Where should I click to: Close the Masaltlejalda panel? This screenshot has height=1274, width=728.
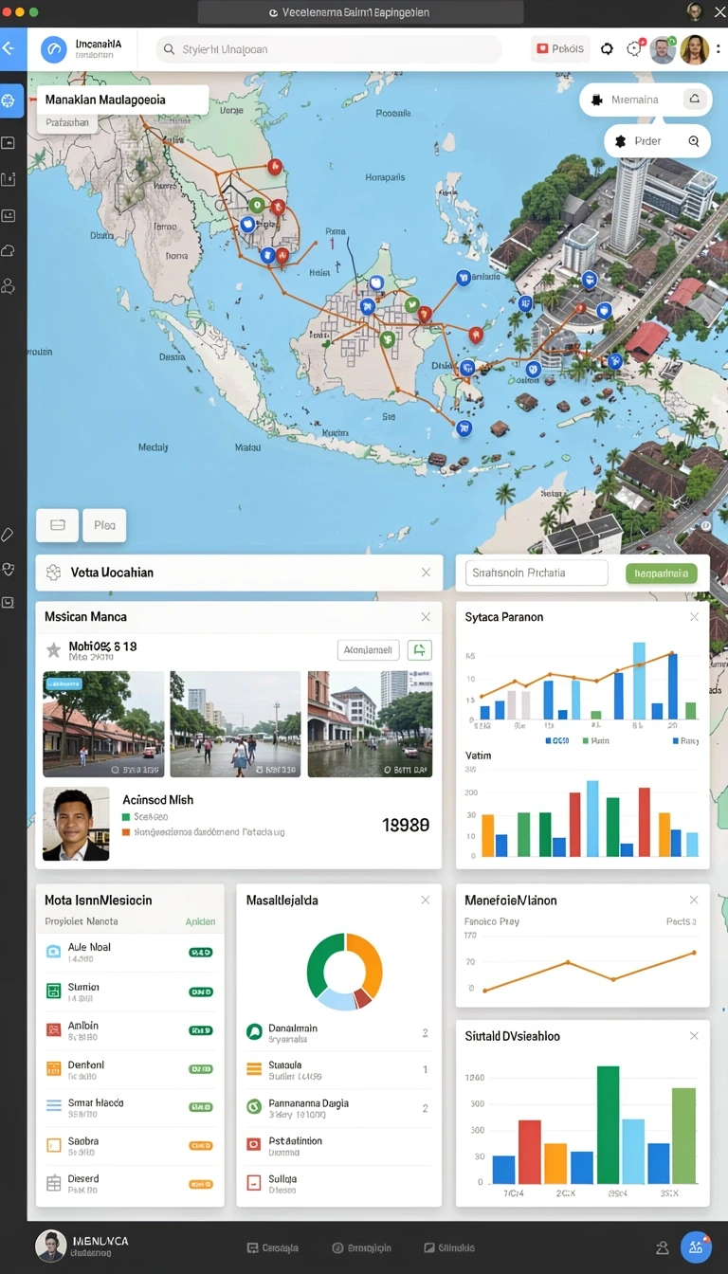tap(426, 900)
